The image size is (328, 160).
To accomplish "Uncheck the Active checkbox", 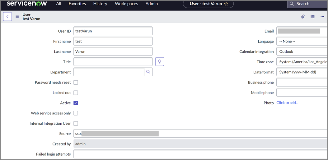I will 76,103.
